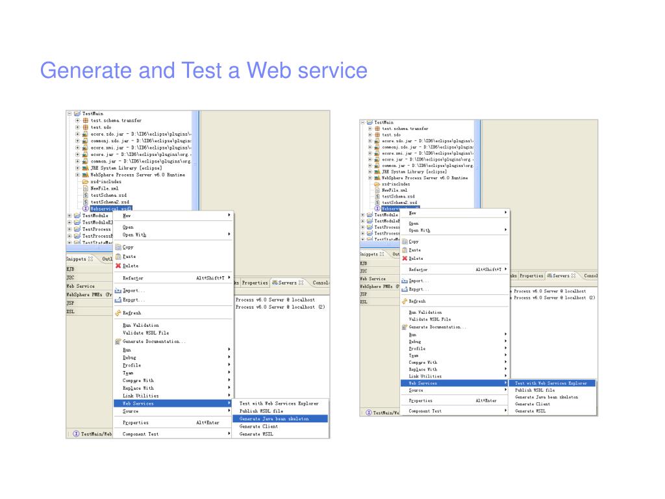Choose Test with Web Services Explorer, right screenshot
Viewport: 665px width, 499px height.
pyautogui.click(x=552, y=383)
